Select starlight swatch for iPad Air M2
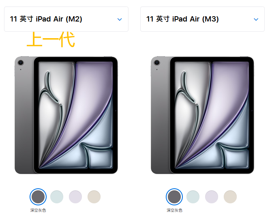272x222 pixels. pos(94,197)
